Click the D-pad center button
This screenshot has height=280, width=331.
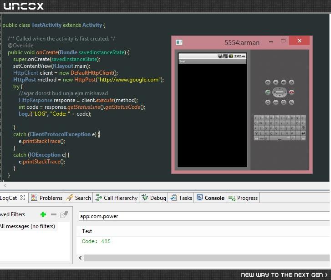pyautogui.click(x=280, y=92)
